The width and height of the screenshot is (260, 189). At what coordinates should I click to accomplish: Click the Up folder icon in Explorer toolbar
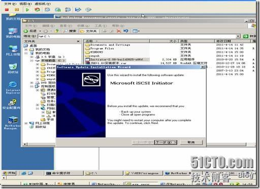pyautogui.click(x=57, y=31)
